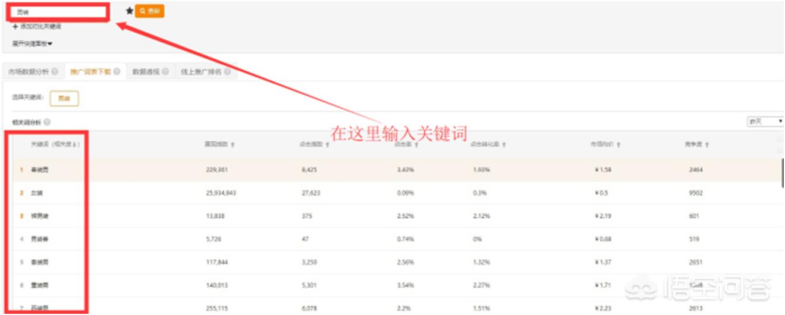Sort by 展现指数 column arrow
This screenshot has width=785, height=315.
click(x=233, y=144)
